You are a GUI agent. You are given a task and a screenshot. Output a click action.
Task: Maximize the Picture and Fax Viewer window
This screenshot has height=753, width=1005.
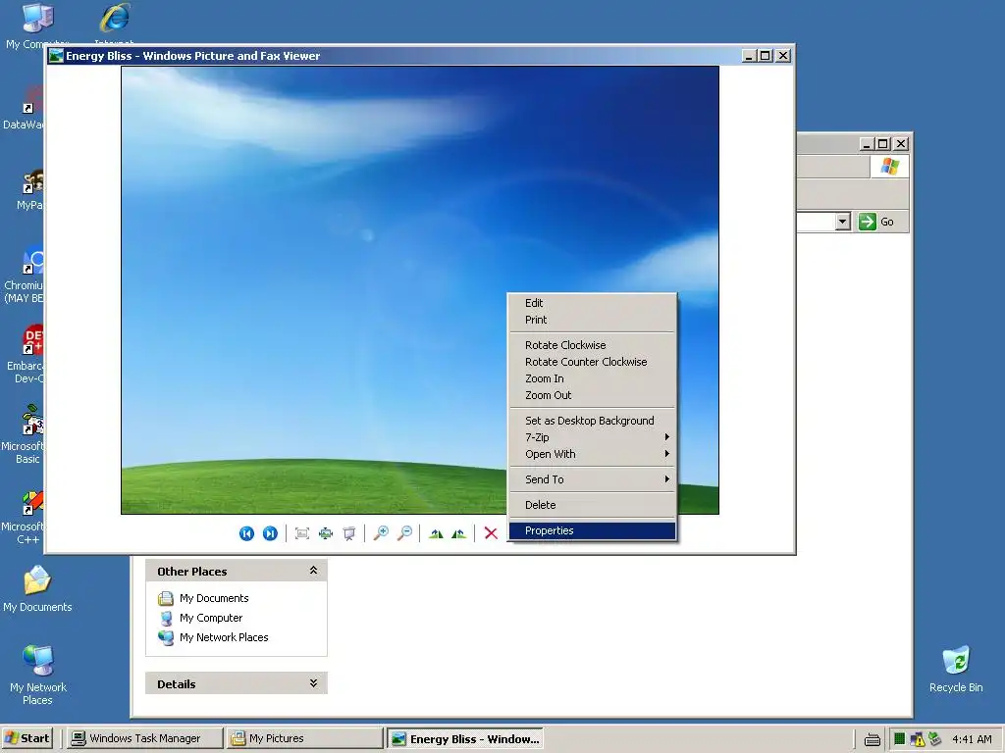pos(766,56)
